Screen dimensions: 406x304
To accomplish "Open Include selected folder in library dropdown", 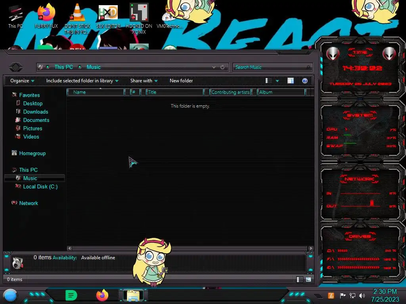I will [82, 81].
